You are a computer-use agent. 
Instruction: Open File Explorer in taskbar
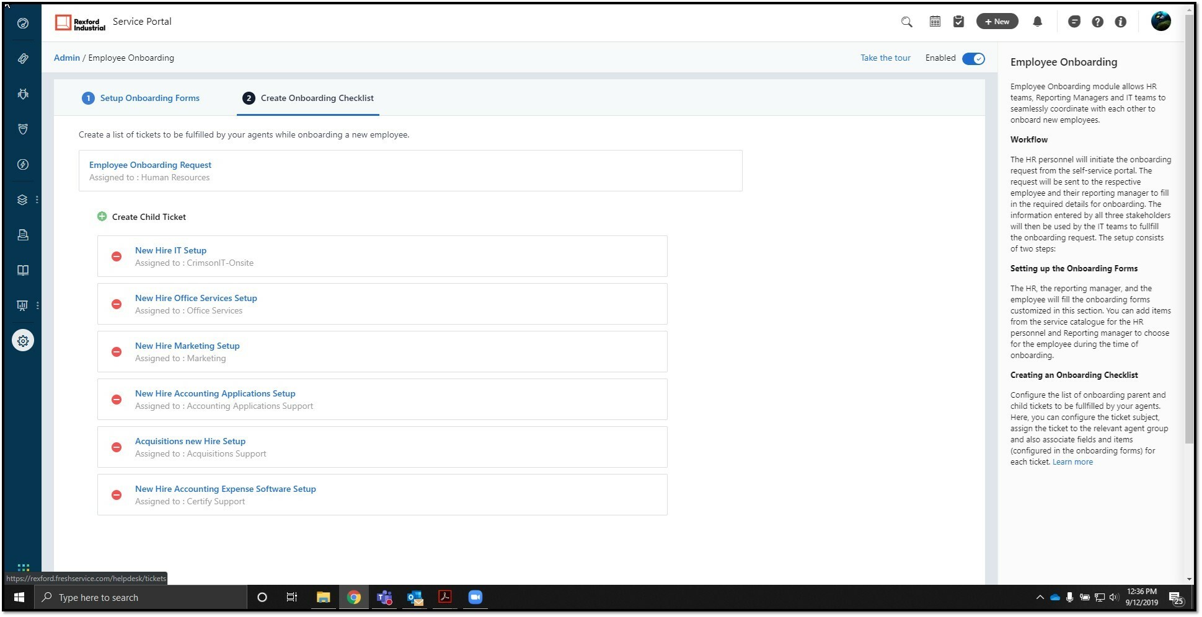[323, 597]
